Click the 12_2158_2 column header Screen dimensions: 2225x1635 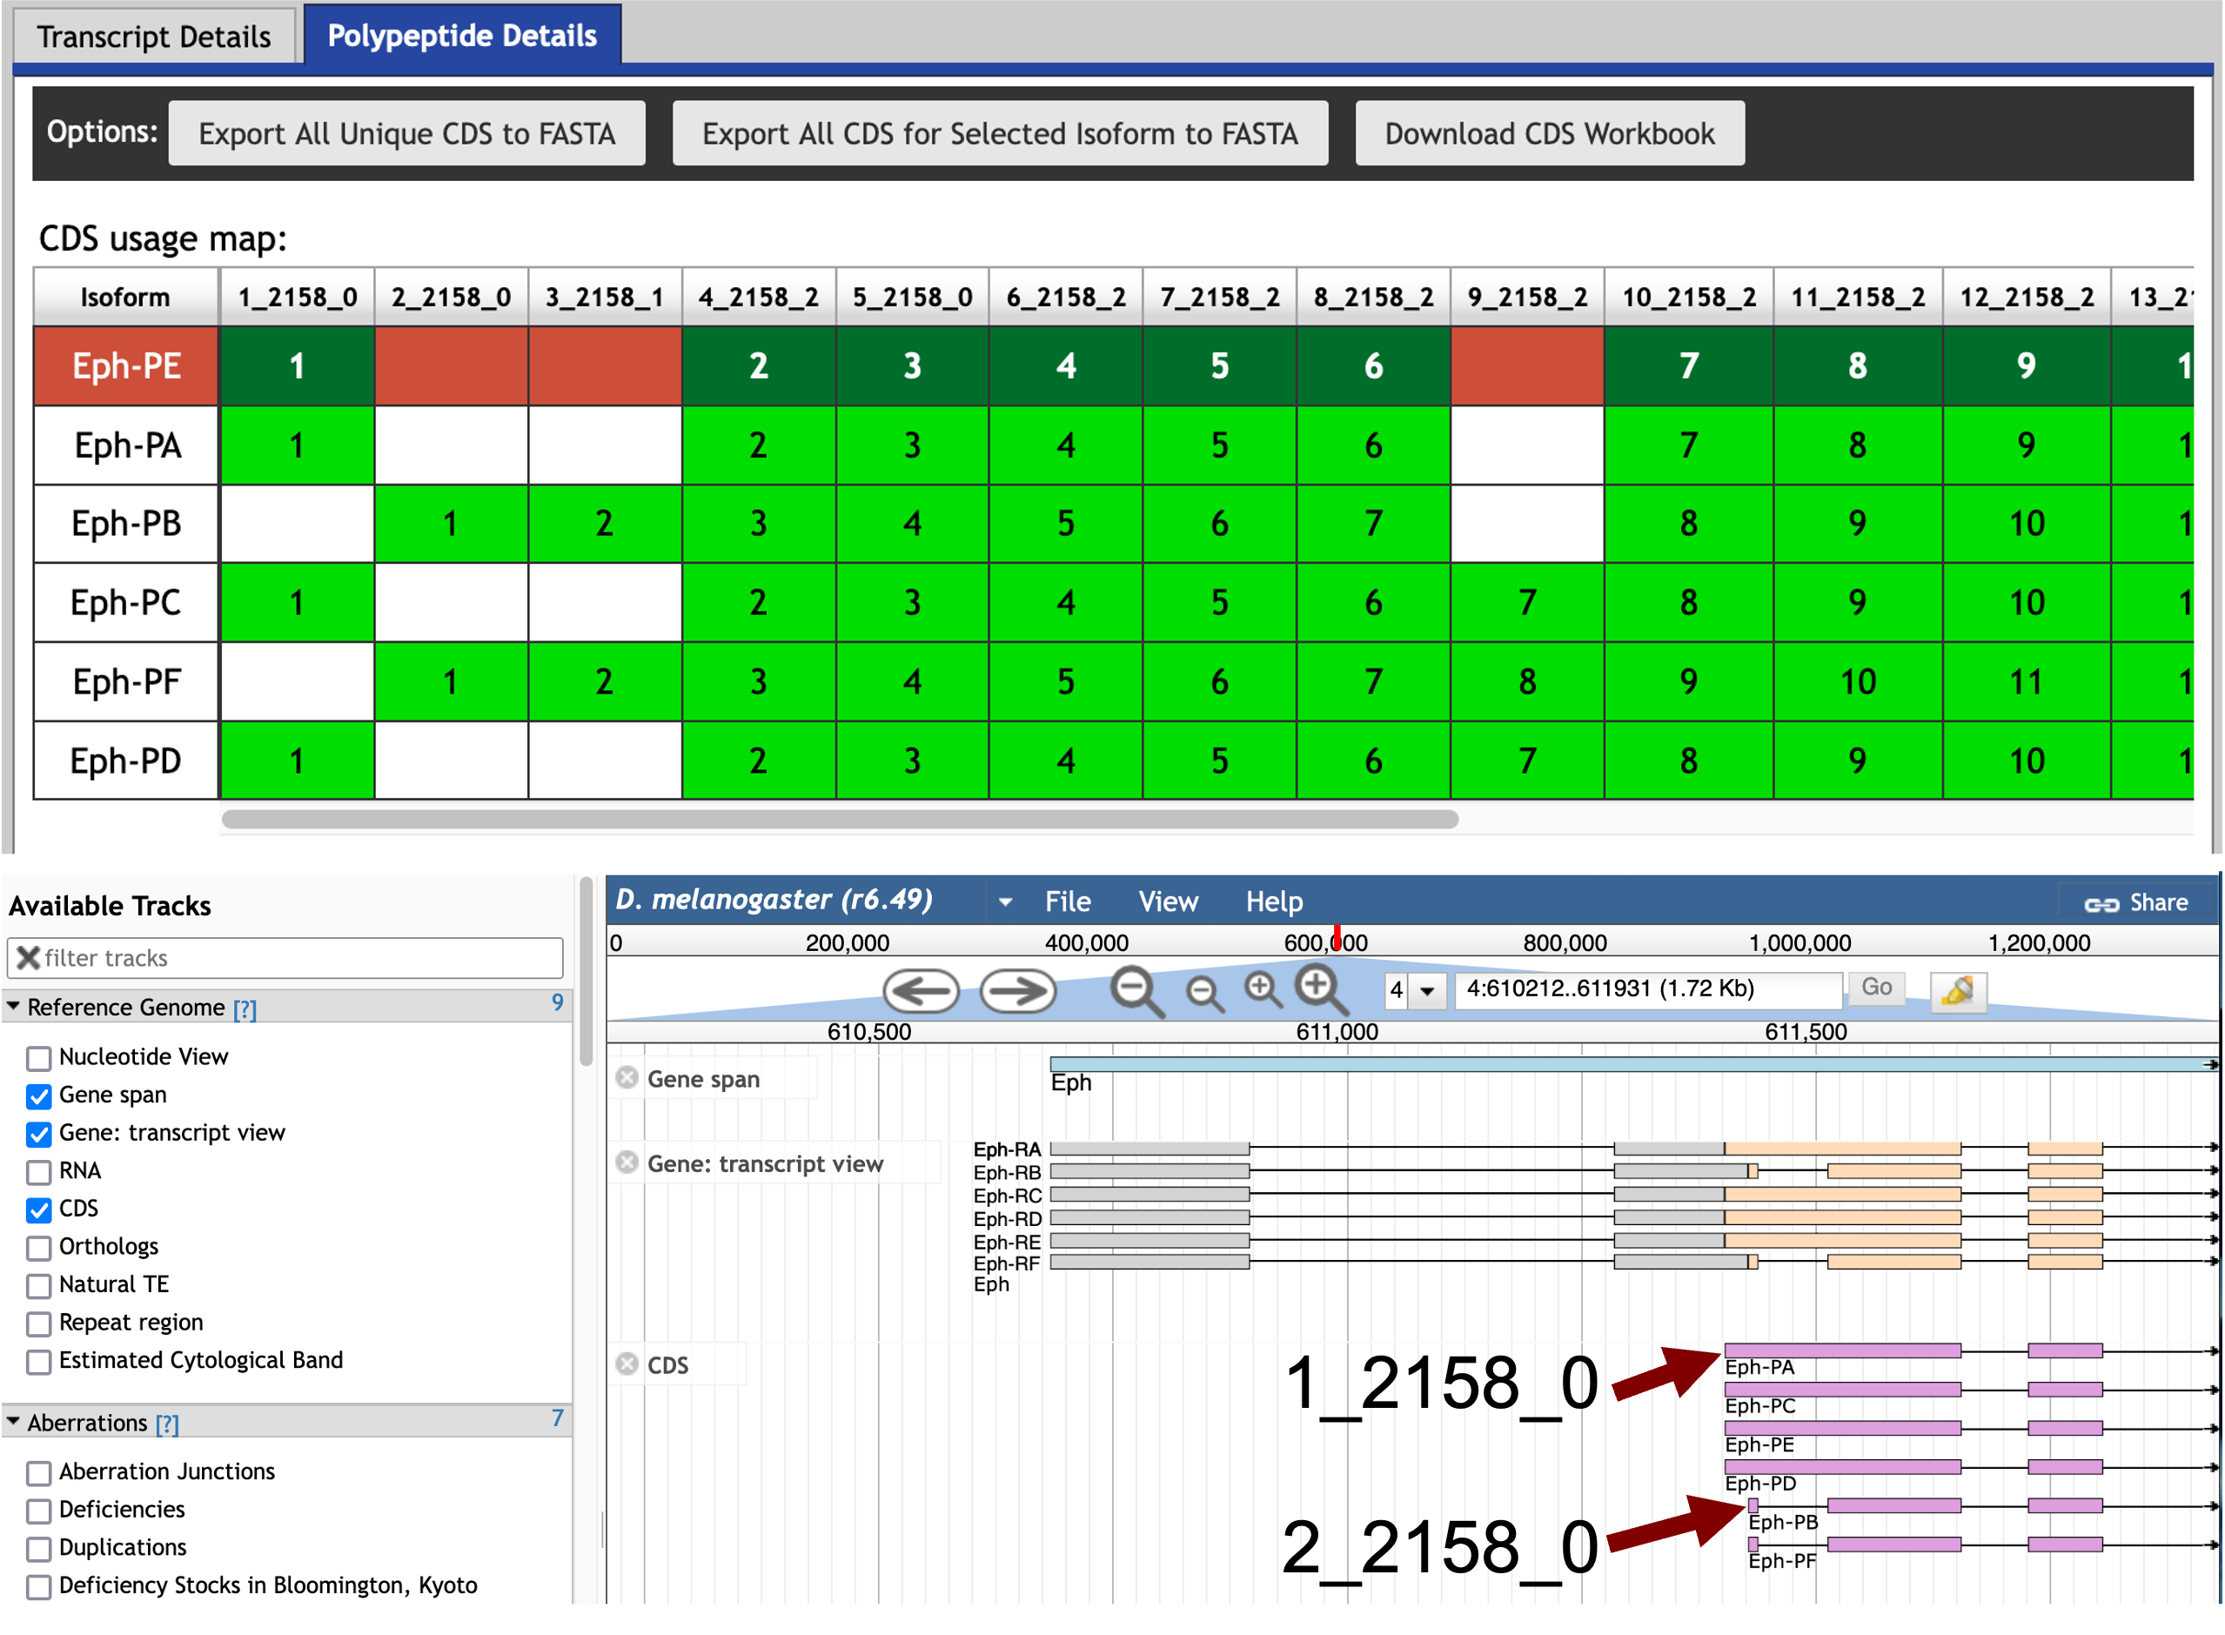[x=2026, y=297]
